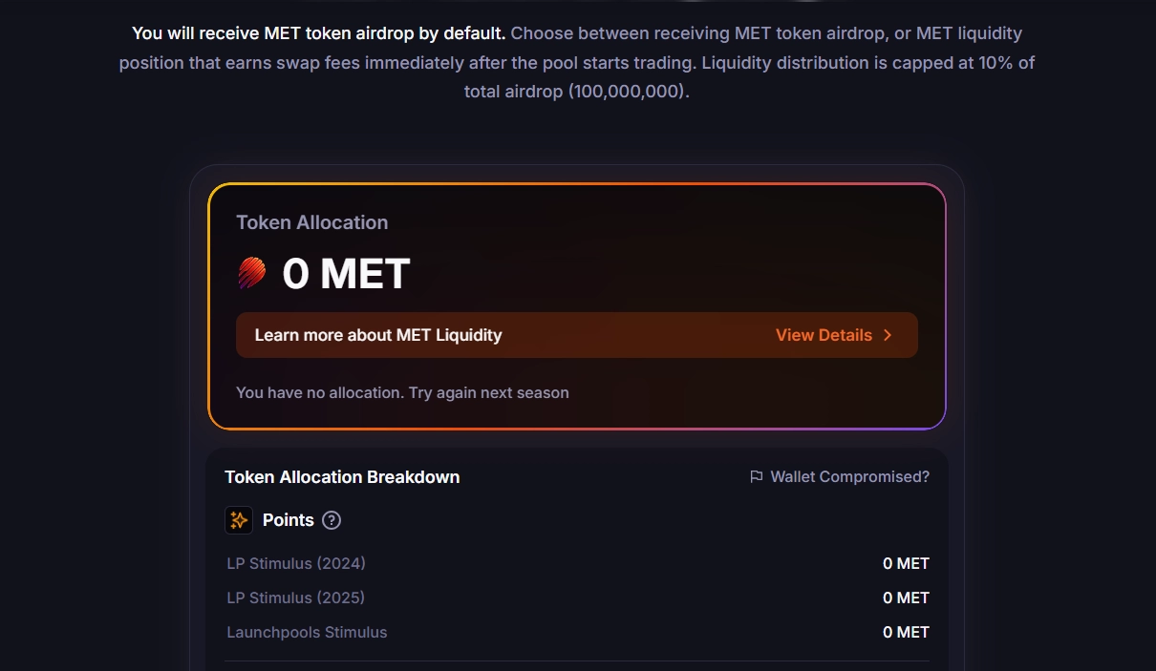
Task: Click the Wallet Compromised? link
Action: (x=851, y=476)
